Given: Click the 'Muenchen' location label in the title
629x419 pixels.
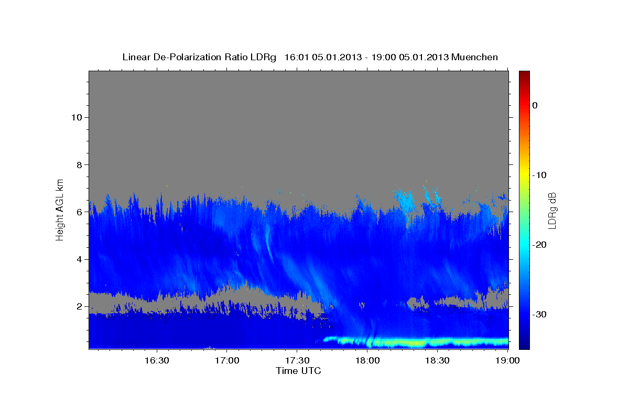Looking at the screenshot, I should coord(475,57).
